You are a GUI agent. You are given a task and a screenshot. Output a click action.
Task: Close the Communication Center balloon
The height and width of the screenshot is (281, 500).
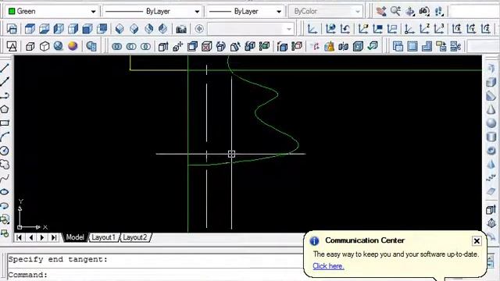(x=477, y=241)
